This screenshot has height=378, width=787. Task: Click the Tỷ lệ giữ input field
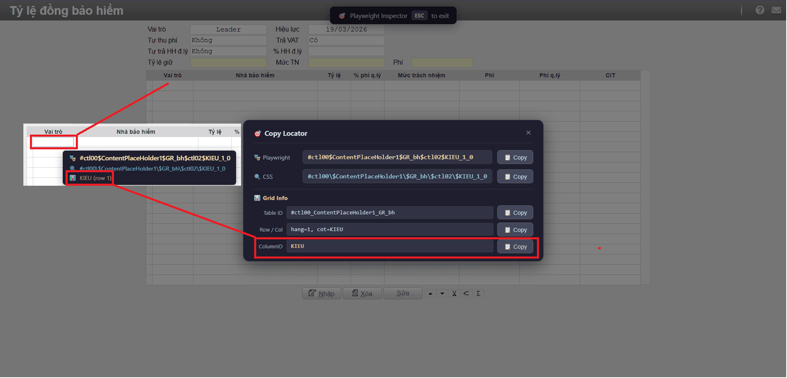228,62
